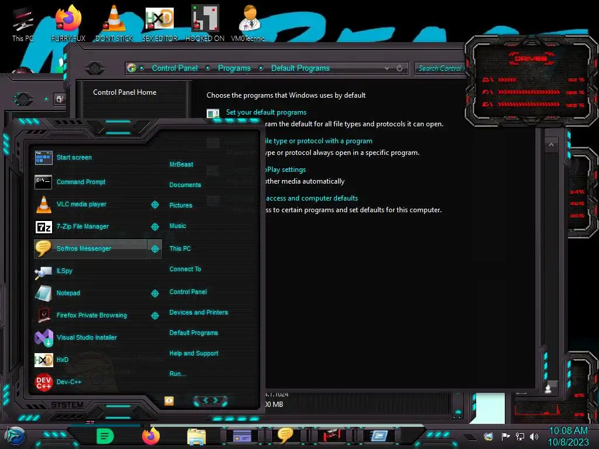The height and width of the screenshot is (449, 599).
Task: Open Softros Messenger from the taskbar
Action: (x=285, y=435)
